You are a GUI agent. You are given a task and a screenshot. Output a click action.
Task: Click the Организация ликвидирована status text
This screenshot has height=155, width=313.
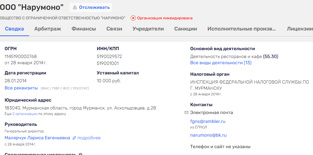pos(165,18)
